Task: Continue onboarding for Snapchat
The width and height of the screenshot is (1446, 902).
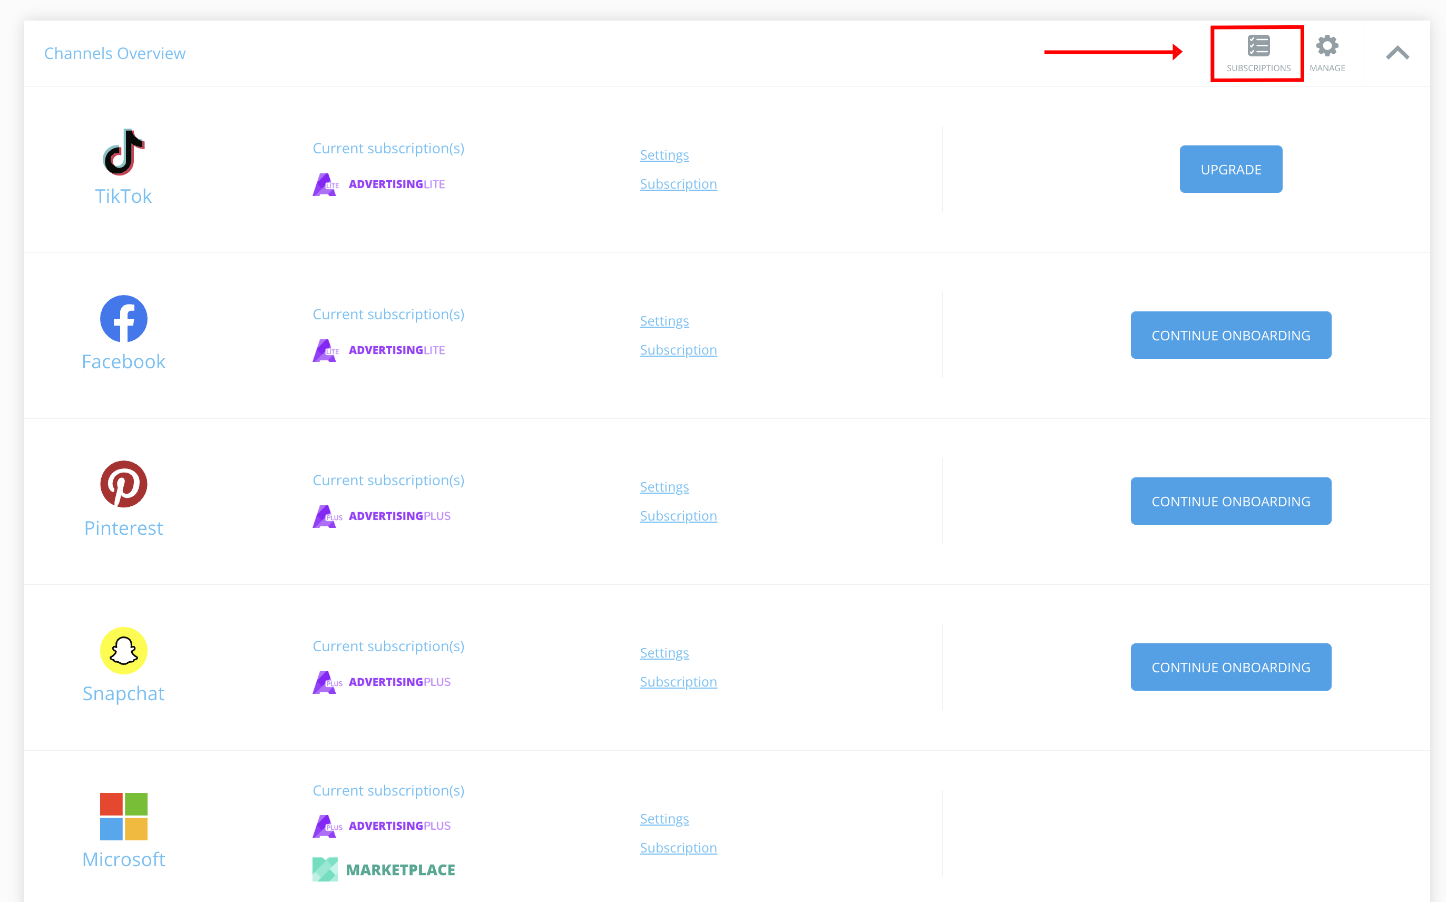Action: [x=1230, y=667]
